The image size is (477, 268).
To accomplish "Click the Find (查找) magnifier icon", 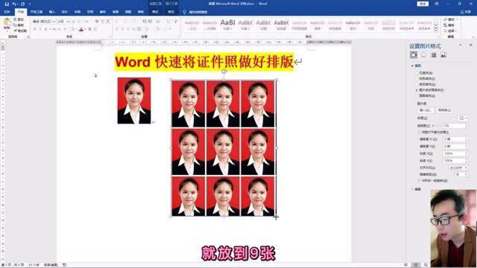I will click(446, 19).
